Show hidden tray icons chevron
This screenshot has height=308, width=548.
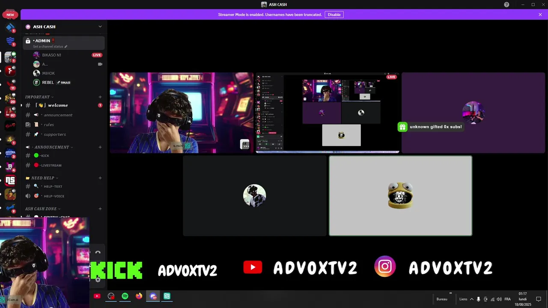pos(472,299)
